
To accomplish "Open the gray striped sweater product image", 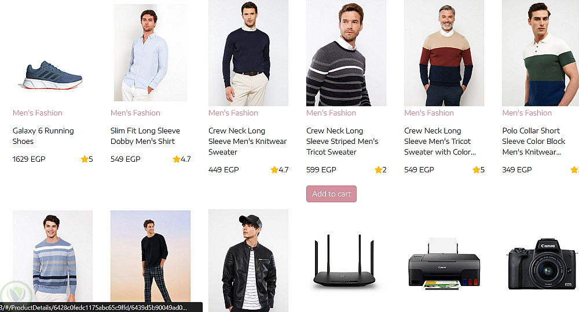I will pos(346,53).
